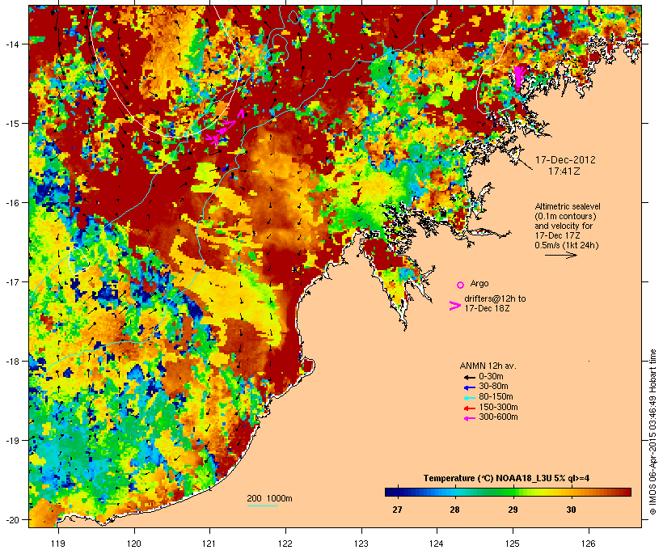Image resolution: width=663 pixels, height=550 pixels.
Task: Click the magenta Argo circle legend marker
Action: click(461, 285)
